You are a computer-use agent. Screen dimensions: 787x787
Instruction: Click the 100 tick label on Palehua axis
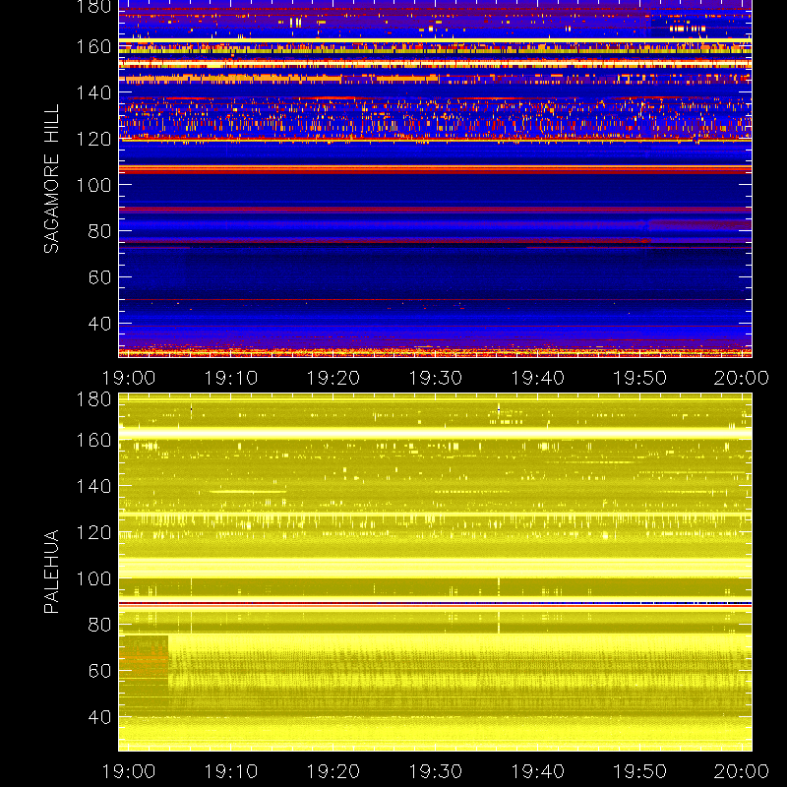pyautogui.click(x=93, y=578)
